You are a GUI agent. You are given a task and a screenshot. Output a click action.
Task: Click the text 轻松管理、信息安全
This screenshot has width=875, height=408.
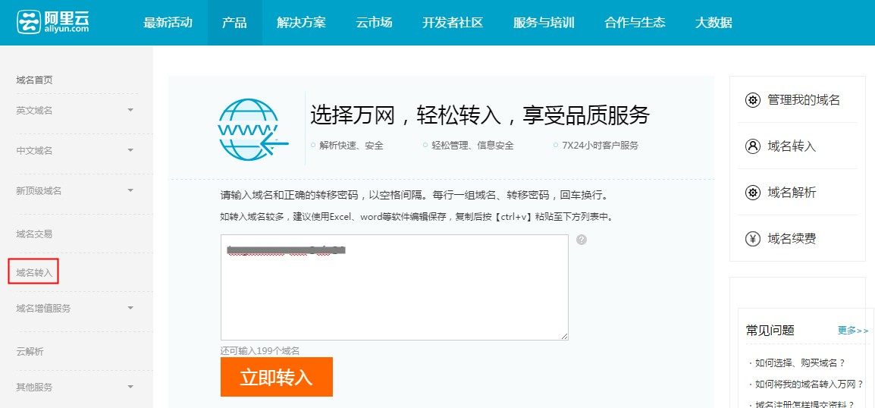472,146
